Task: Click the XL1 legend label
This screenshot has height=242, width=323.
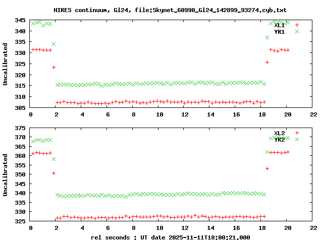Action: 280,25
